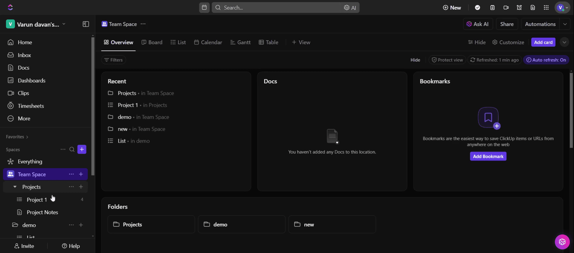
Task: Switch to the Table tab
Action: click(x=268, y=42)
